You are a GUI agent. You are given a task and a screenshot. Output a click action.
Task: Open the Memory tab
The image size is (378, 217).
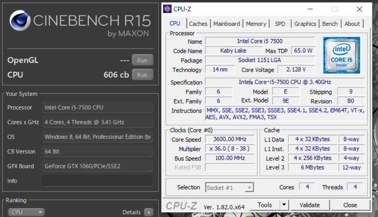click(256, 24)
